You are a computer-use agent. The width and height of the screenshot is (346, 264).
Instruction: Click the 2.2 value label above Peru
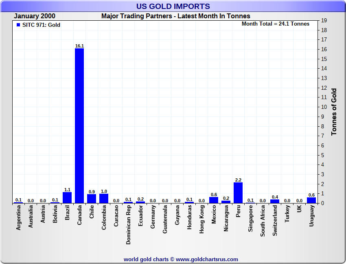(x=238, y=180)
